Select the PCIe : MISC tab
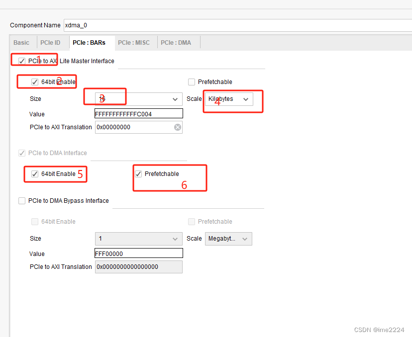This screenshot has width=412, height=337. (135, 42)
